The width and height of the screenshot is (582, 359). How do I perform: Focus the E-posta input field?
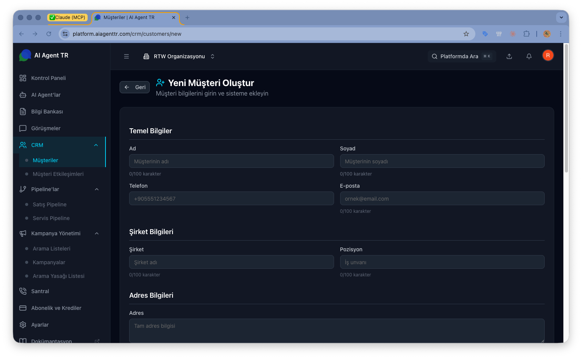pos(442,198)
